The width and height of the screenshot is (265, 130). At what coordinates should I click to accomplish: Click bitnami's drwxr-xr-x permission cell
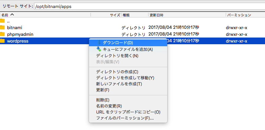click(x=236, y=28)
